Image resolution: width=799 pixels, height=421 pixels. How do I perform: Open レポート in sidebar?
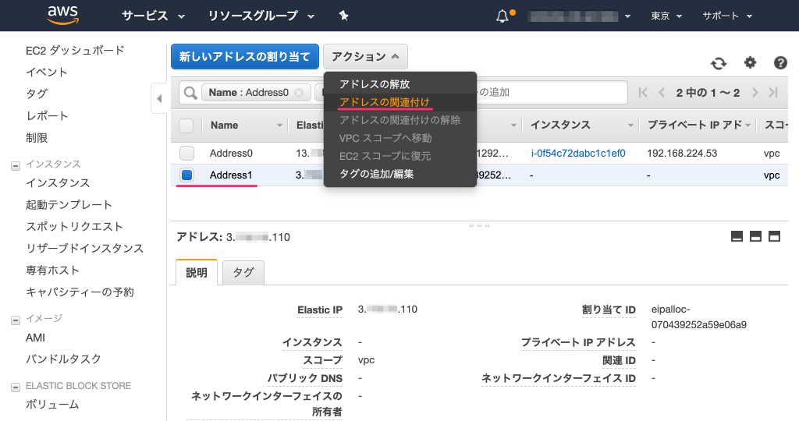point(47,116)
